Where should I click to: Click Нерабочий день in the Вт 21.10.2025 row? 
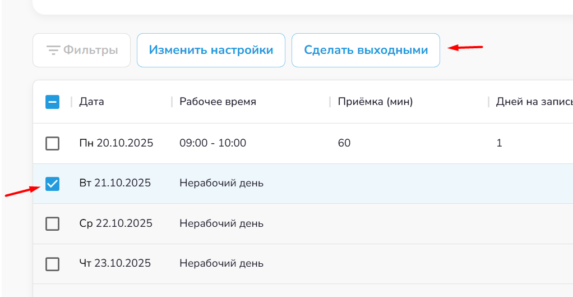tap(221, 183)
